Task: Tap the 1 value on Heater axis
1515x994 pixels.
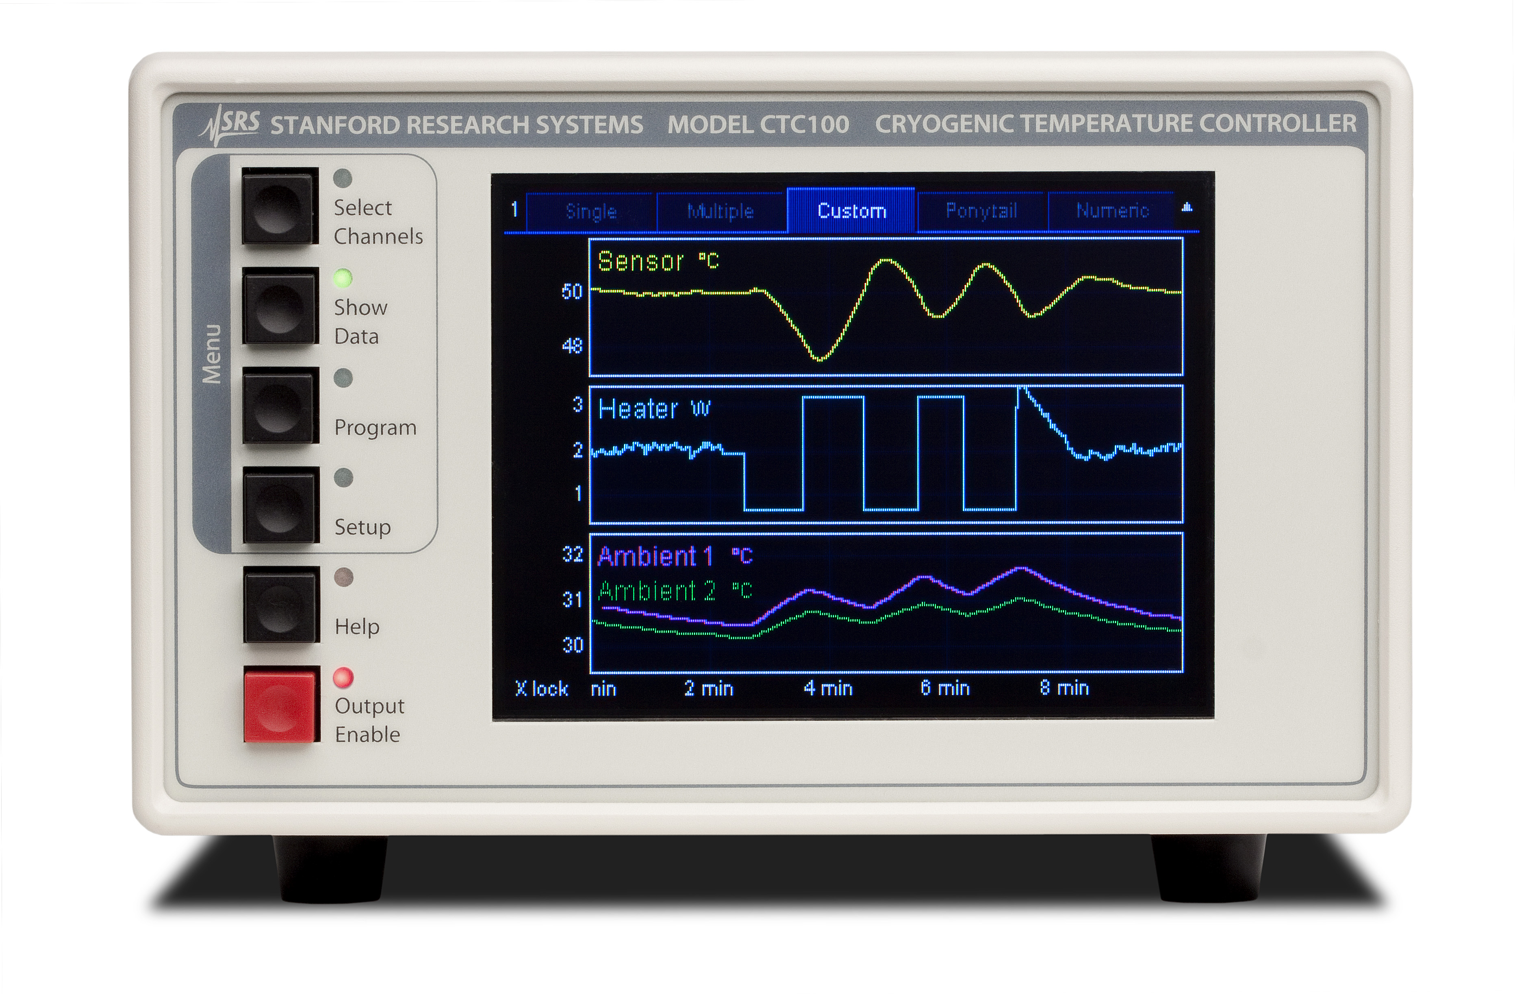Action: [578, 493]
